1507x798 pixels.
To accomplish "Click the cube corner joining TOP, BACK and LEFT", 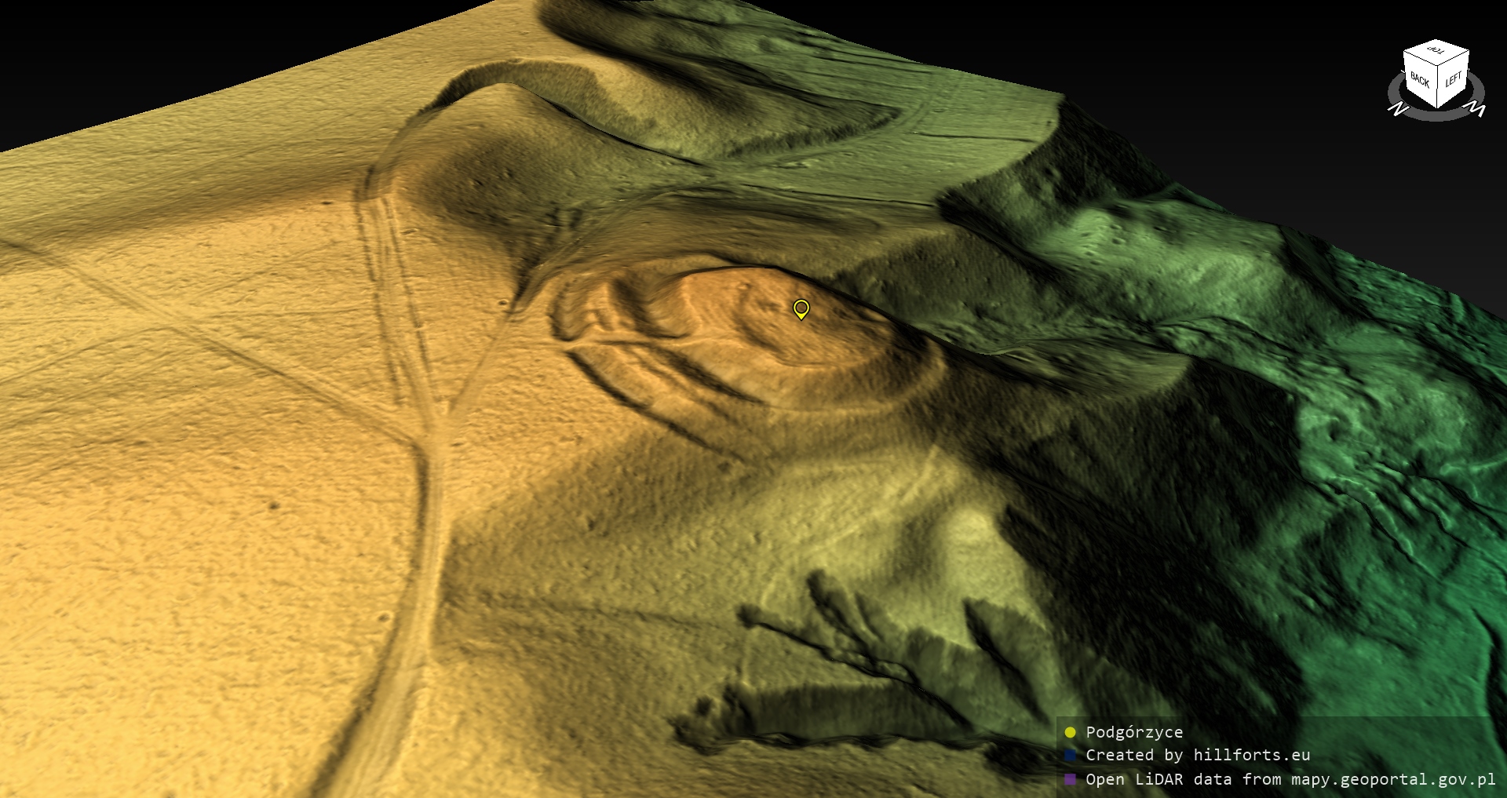I will coord(1438,67).
